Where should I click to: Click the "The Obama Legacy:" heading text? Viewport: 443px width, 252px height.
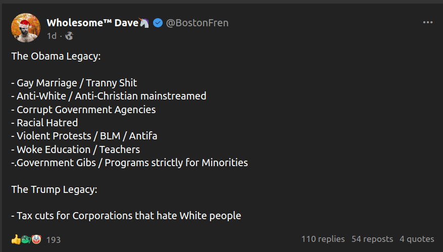click(56, 56)
